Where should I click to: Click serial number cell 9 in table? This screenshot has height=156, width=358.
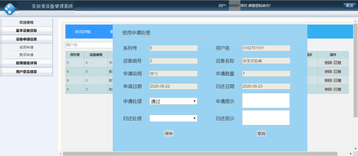click(75, 89)
